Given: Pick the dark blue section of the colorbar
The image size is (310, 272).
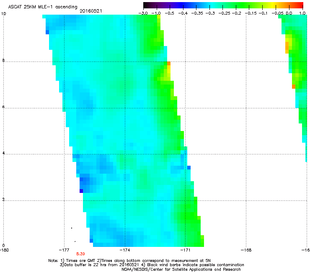Looking at the screenshot, I should point(181,5).
